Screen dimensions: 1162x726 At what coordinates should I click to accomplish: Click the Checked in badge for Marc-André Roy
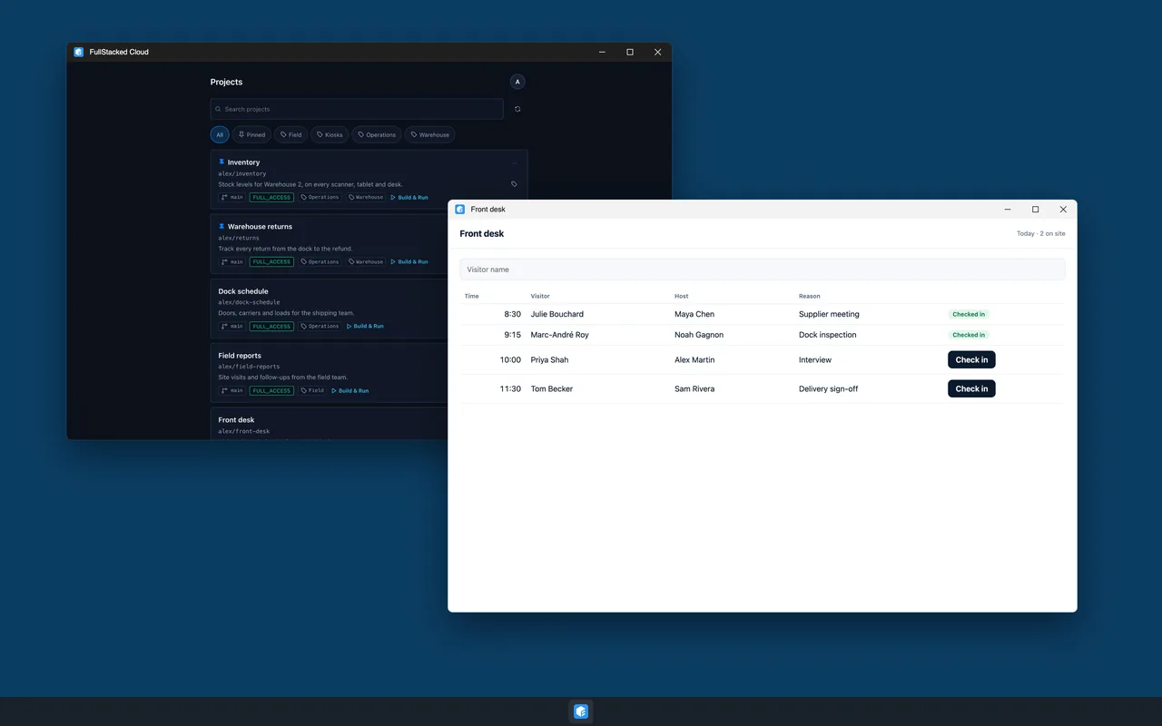969,335
